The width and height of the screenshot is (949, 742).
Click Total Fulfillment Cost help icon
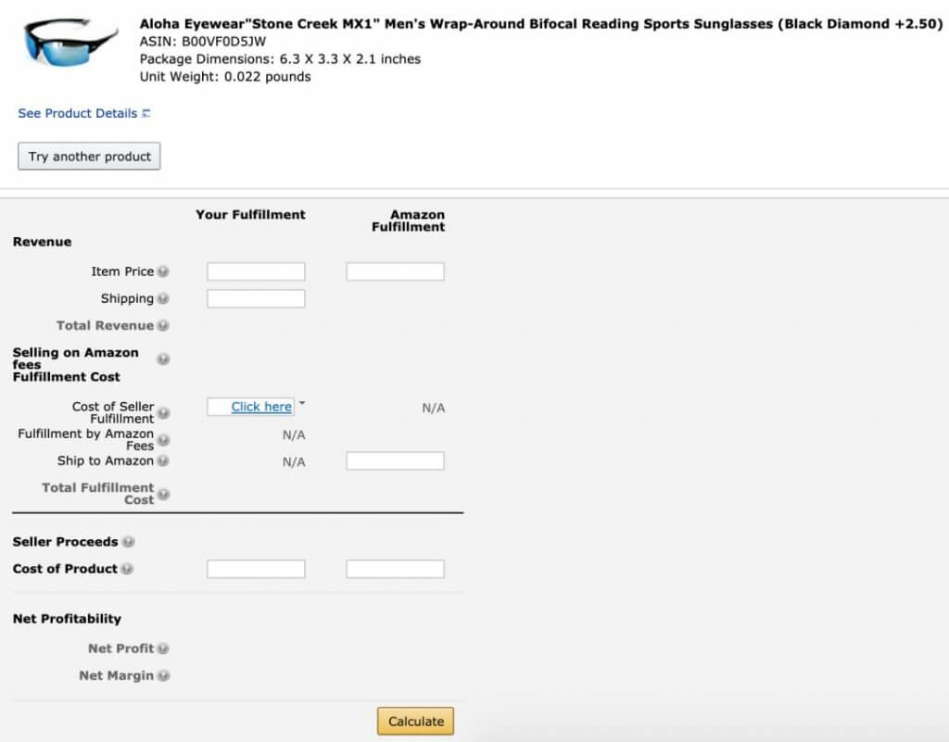click(x=163, y=494)
